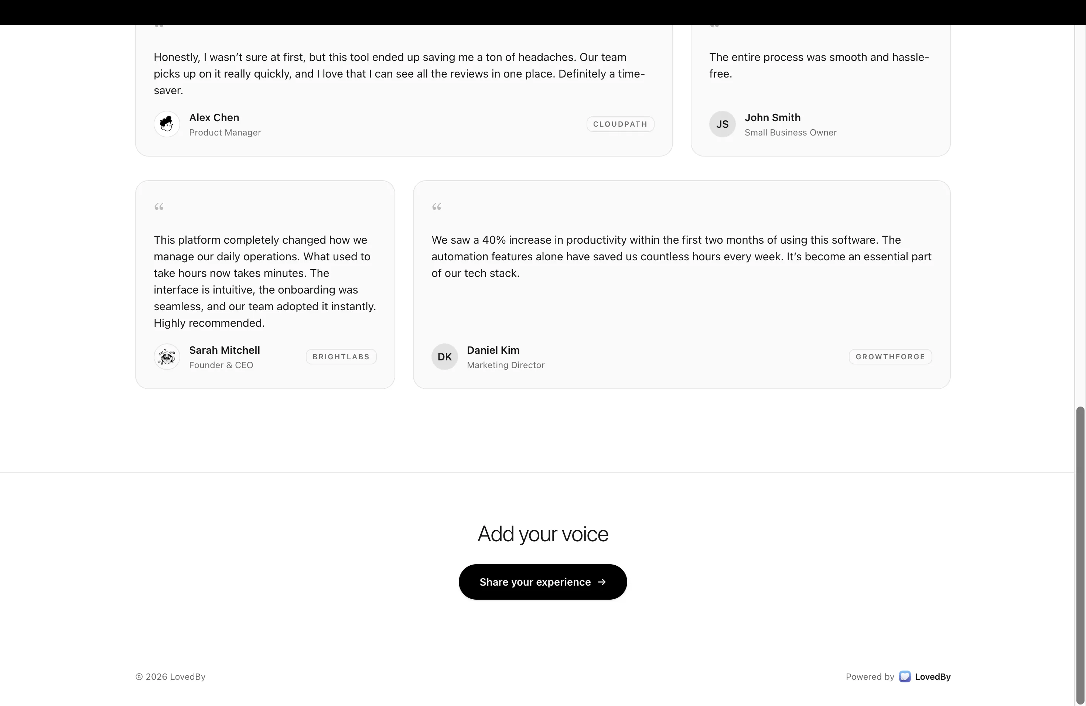The image size is (1086, 706).
Task: Click the DK initials avatar
Action: [x=444, y=357]
